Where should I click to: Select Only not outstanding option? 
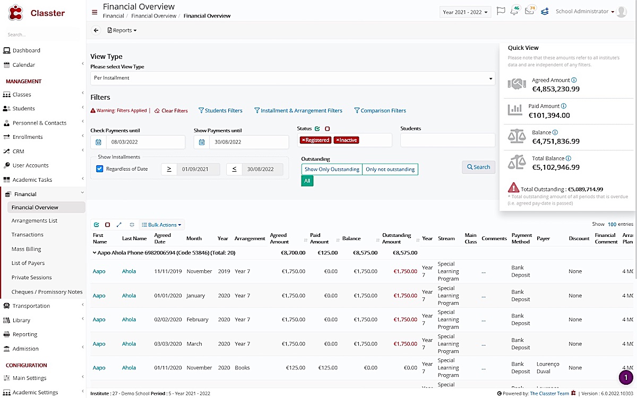point(390,169)
